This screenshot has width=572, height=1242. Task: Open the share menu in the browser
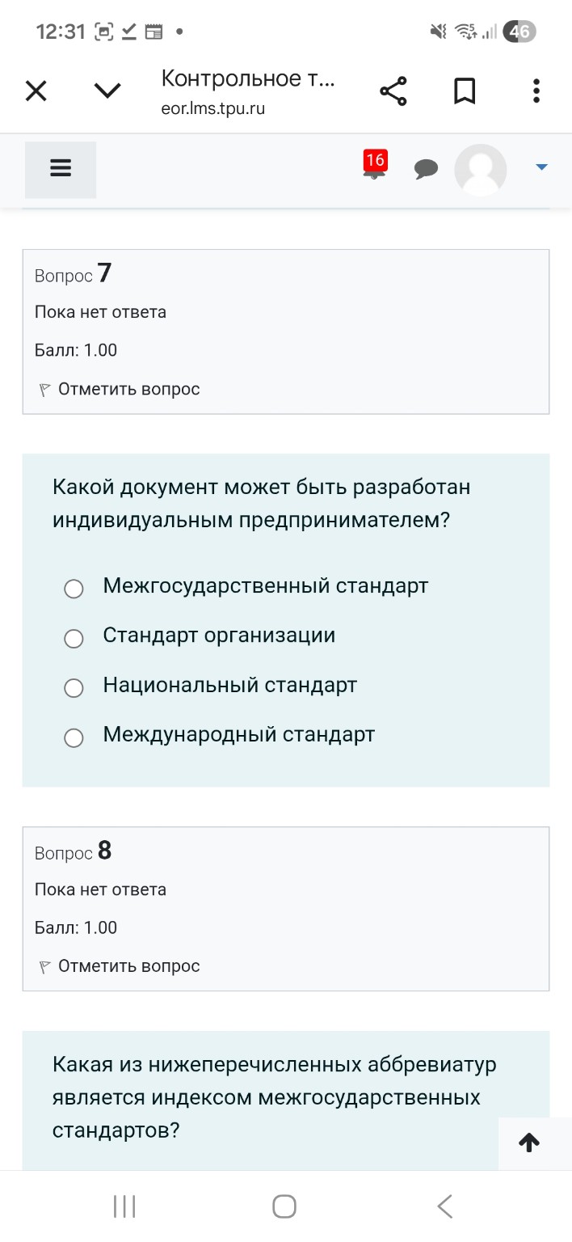pyautogui.click(x=393, y=91)
